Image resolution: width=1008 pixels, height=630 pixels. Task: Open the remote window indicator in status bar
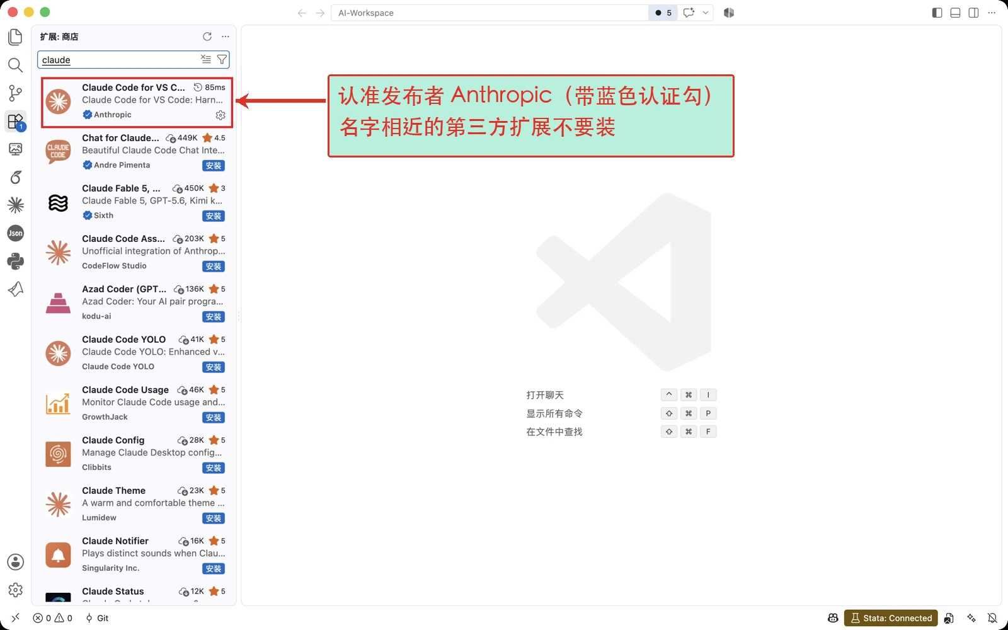(16, 618)
